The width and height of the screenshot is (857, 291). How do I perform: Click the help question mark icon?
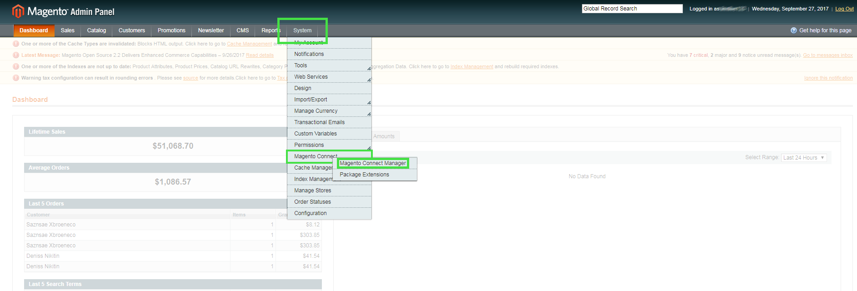pyautogui.click(x=793, y=30)
